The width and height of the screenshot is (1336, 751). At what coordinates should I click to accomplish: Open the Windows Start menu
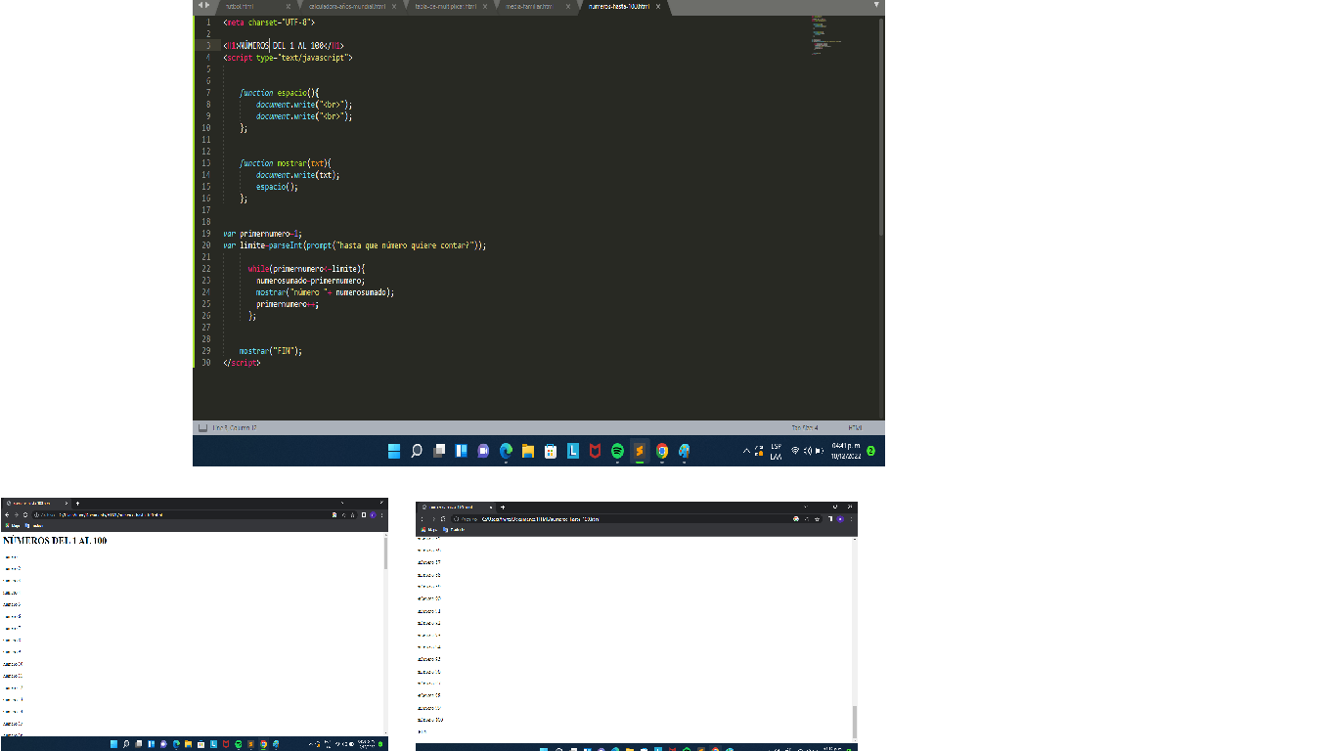(x=394, y=451)
